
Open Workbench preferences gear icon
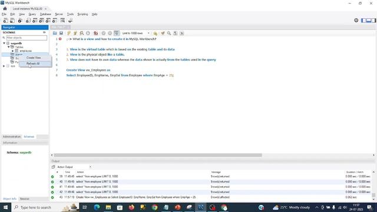click(356, 21)
